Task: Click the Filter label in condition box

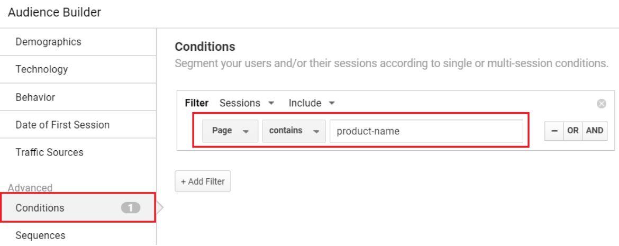Action: (197, 103)
